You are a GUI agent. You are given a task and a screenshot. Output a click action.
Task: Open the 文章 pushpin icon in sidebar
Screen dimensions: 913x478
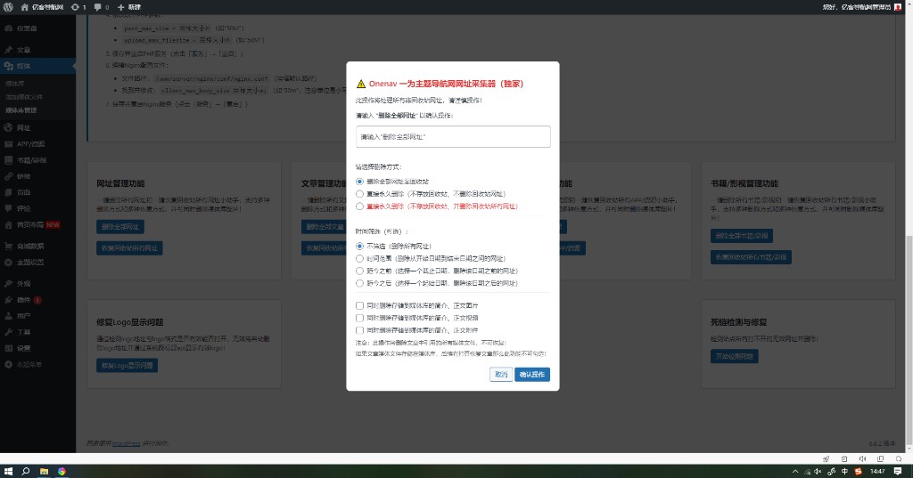[8, 50]
